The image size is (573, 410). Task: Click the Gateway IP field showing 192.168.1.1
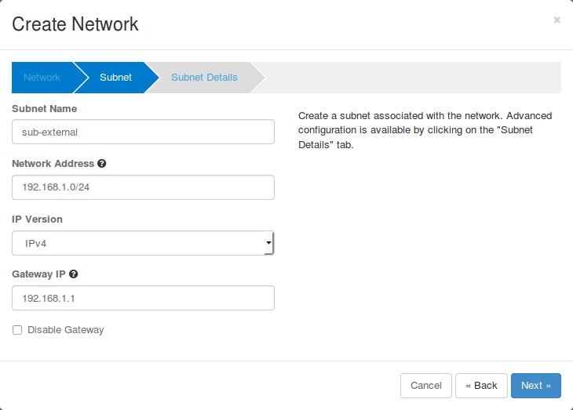pyautogui.click(x=143, y=298)
